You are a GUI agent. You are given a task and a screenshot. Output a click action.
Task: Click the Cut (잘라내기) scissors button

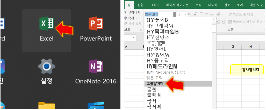tap(132, 12)
